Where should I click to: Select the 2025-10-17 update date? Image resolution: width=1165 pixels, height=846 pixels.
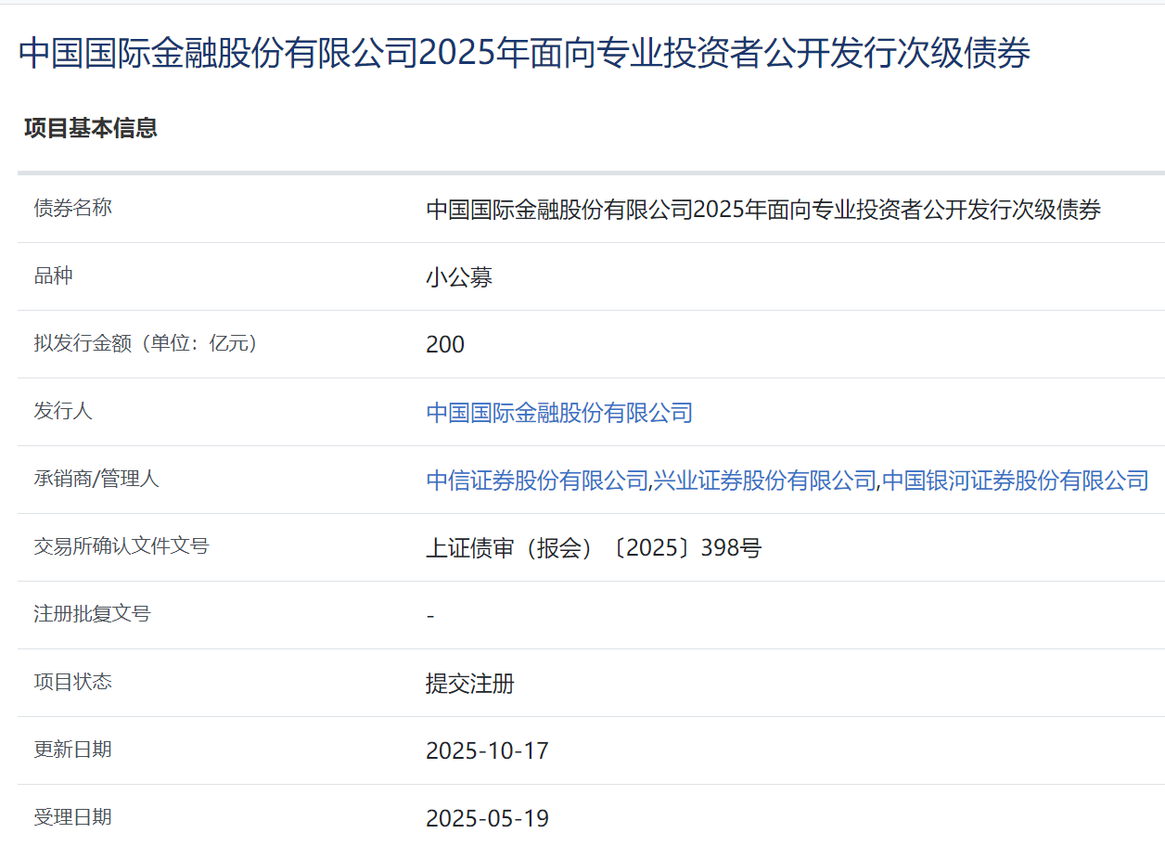[488, 750]
